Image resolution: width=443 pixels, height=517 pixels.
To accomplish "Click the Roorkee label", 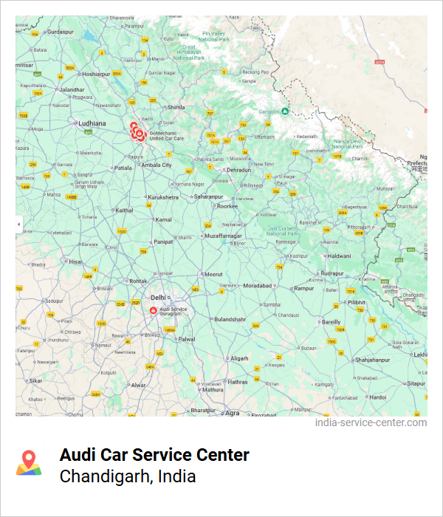I will coord(227,206).
